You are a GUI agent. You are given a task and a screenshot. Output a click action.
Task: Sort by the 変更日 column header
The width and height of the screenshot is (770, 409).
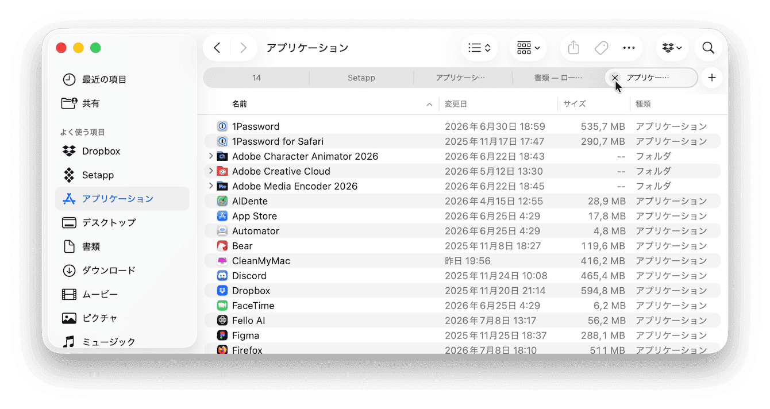point(456,104)
